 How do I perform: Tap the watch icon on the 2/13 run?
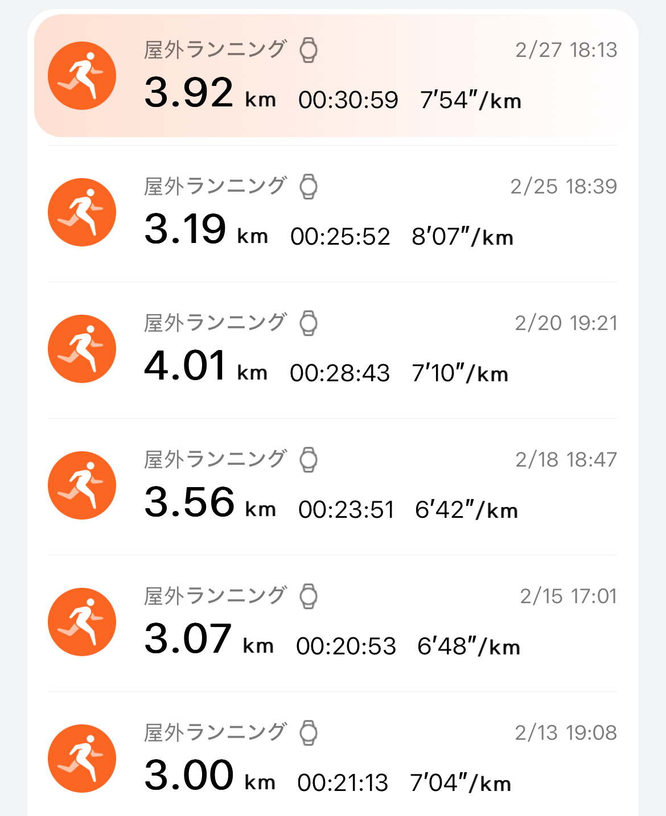pos(309,733)
